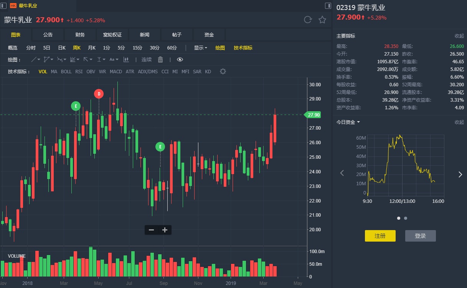Open 帖子 posts tab

click(177, 35)
